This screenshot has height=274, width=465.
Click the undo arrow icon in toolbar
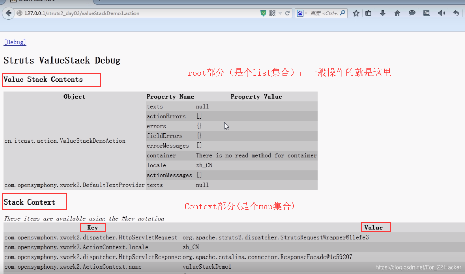(456, 13)
